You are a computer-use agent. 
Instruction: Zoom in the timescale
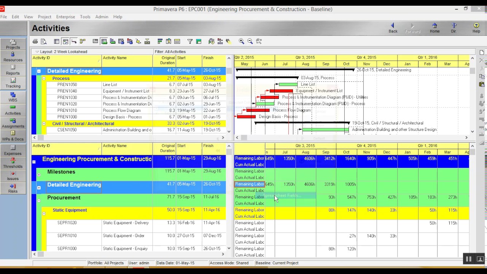click(x=241, y=41)
